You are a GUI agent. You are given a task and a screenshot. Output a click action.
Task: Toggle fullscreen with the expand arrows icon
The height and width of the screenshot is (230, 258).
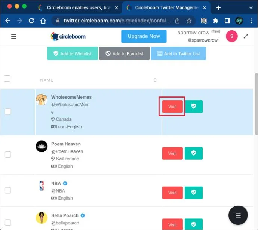246,36
